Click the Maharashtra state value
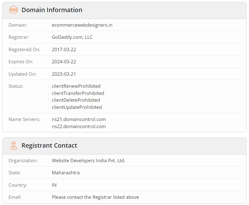 point(66,173)
